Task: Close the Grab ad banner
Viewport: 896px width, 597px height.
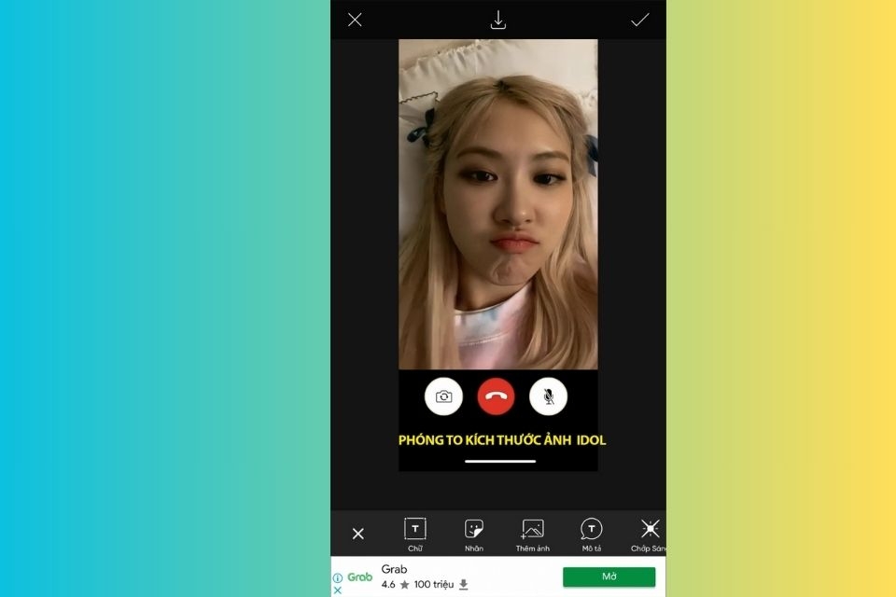Action: tap(338, 590)
